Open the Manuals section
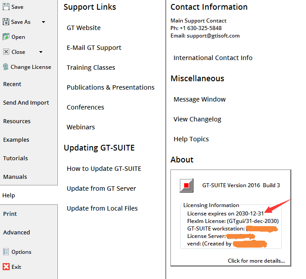 pyautogui.click(x=15, y=177)
